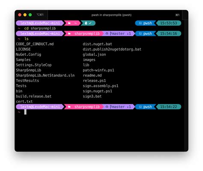The width and height of the screenshot is (203, 171).
Task: Click the shell icon beside pwsh at 15:53:53
Action: (x=140, y=23)
